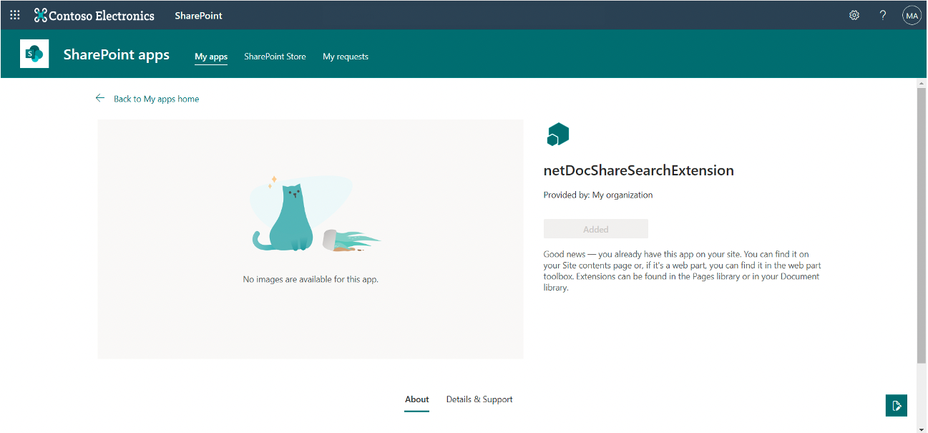Go to Back to My apps home
This screenshot has width=928, height=433.
tap(157, 99)
